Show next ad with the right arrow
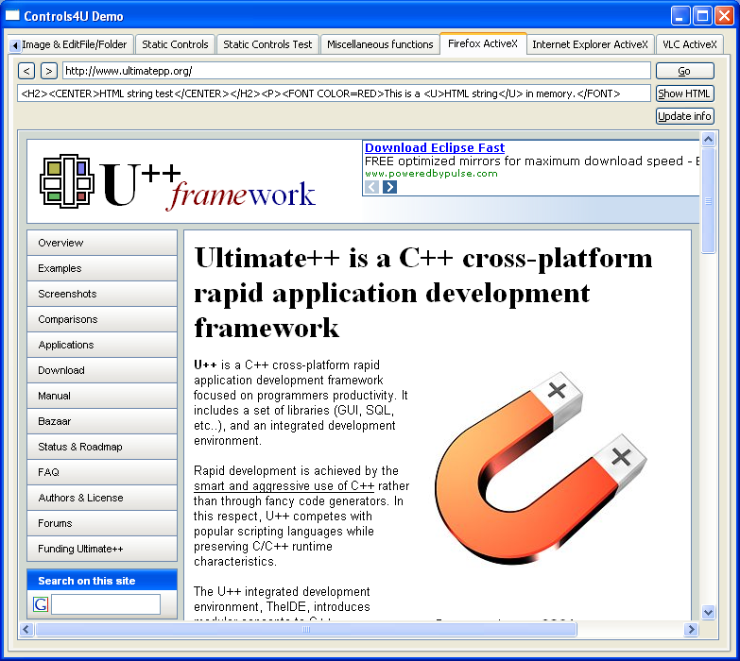Viewport: 740px width, 661px height. point(389,187)
